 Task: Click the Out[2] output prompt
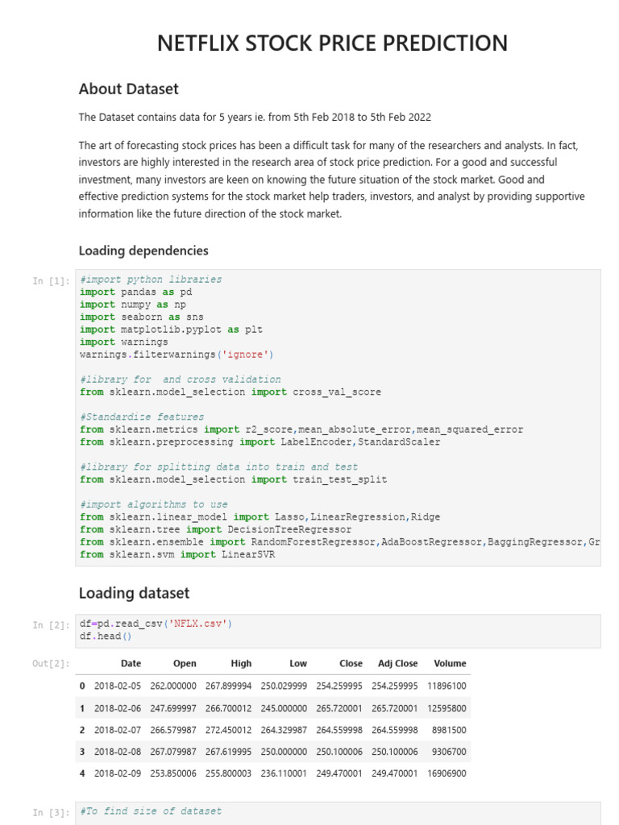click(x=51, y=664)
